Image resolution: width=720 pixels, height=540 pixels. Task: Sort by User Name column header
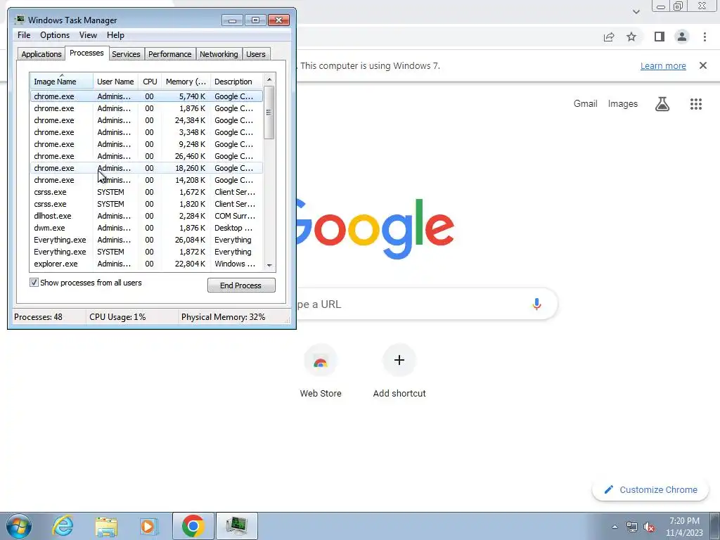[x=116, y=82]
